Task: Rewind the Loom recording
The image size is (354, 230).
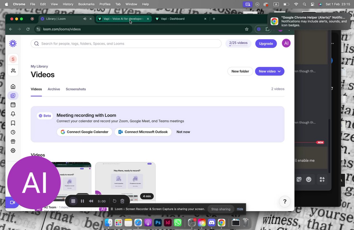Action: pyautogui.click(x=91, y=201)
